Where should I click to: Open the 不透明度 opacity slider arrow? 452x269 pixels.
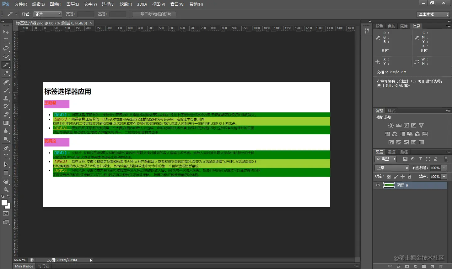(x=444, y=168)
